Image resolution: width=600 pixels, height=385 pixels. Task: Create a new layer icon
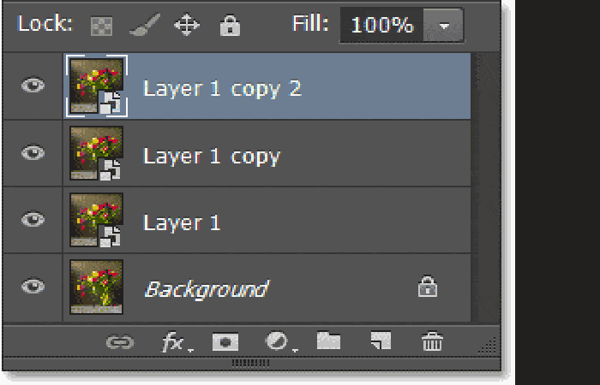(381, 341)
